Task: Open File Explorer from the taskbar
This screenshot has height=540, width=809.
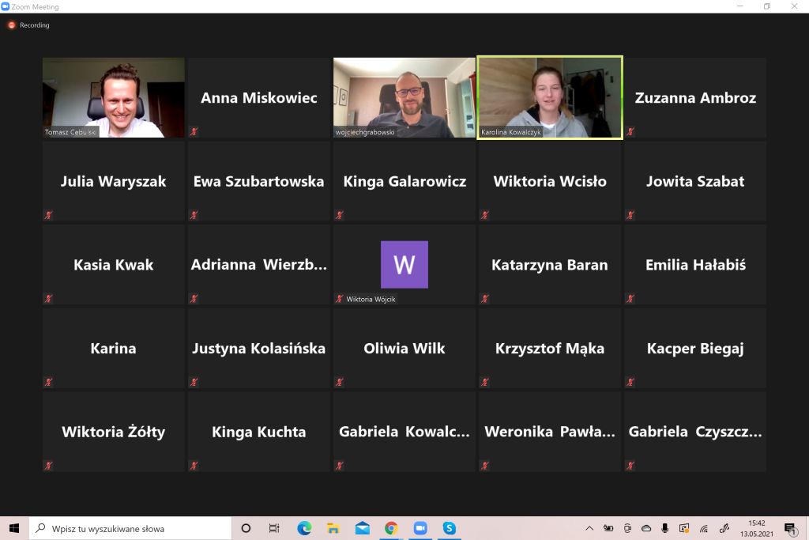Action: pos(333,528)
